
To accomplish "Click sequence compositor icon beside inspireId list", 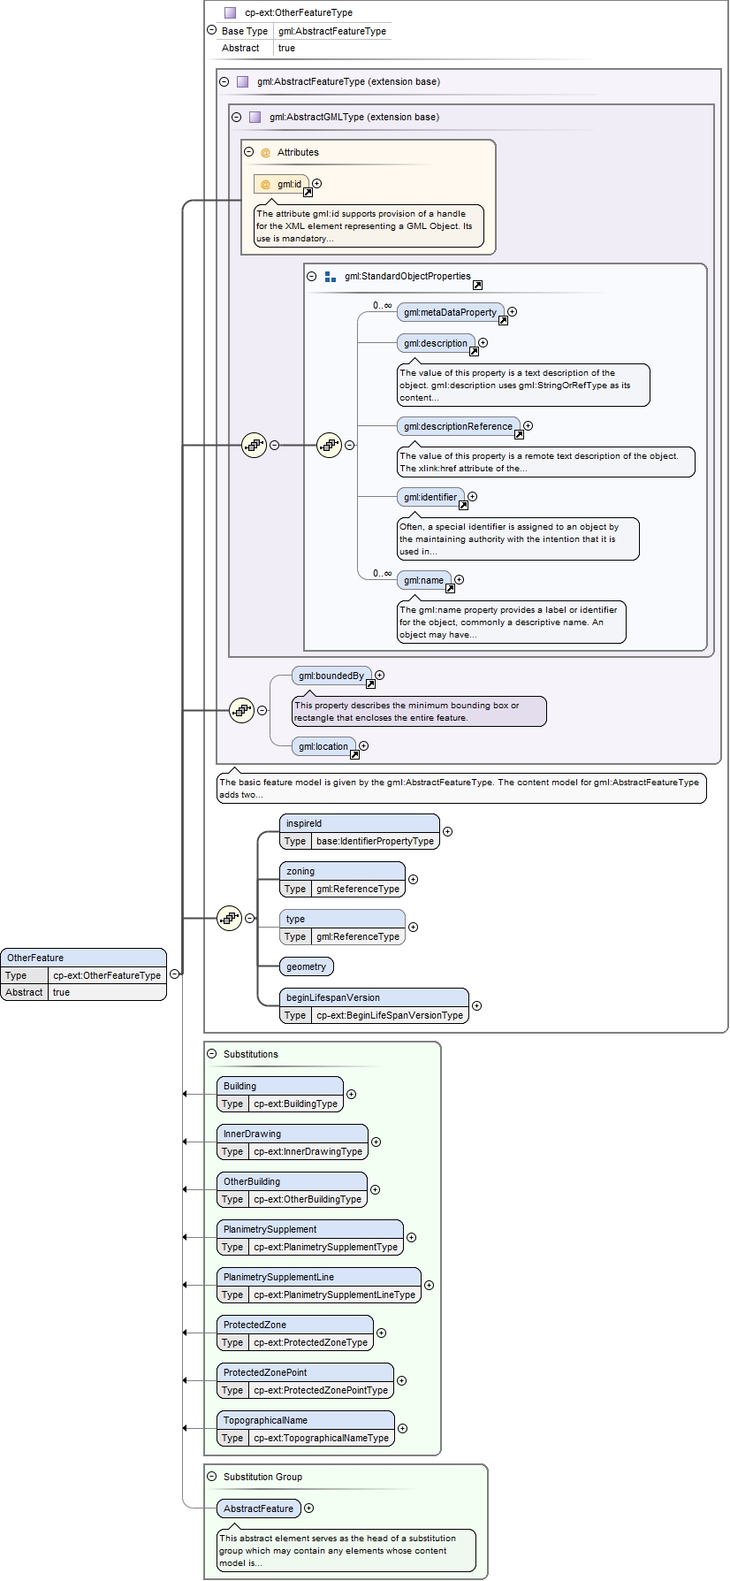I will [x=230, y=919].
